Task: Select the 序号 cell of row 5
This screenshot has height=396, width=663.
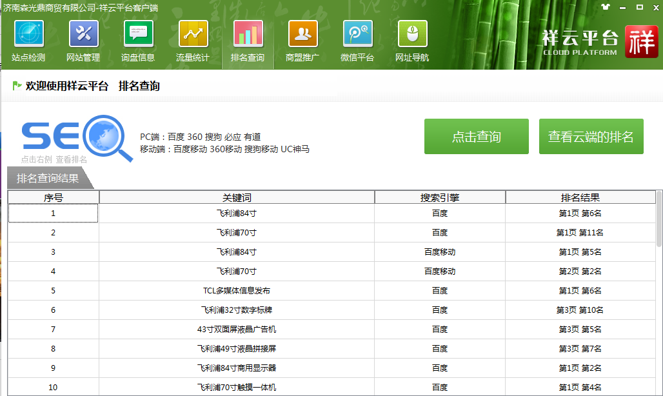Action: click(54, 291)
